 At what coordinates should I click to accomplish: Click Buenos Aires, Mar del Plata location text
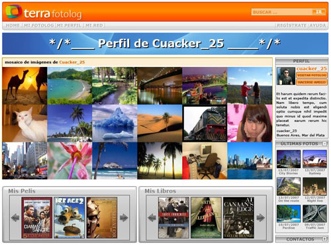click(x=301, y=135)
